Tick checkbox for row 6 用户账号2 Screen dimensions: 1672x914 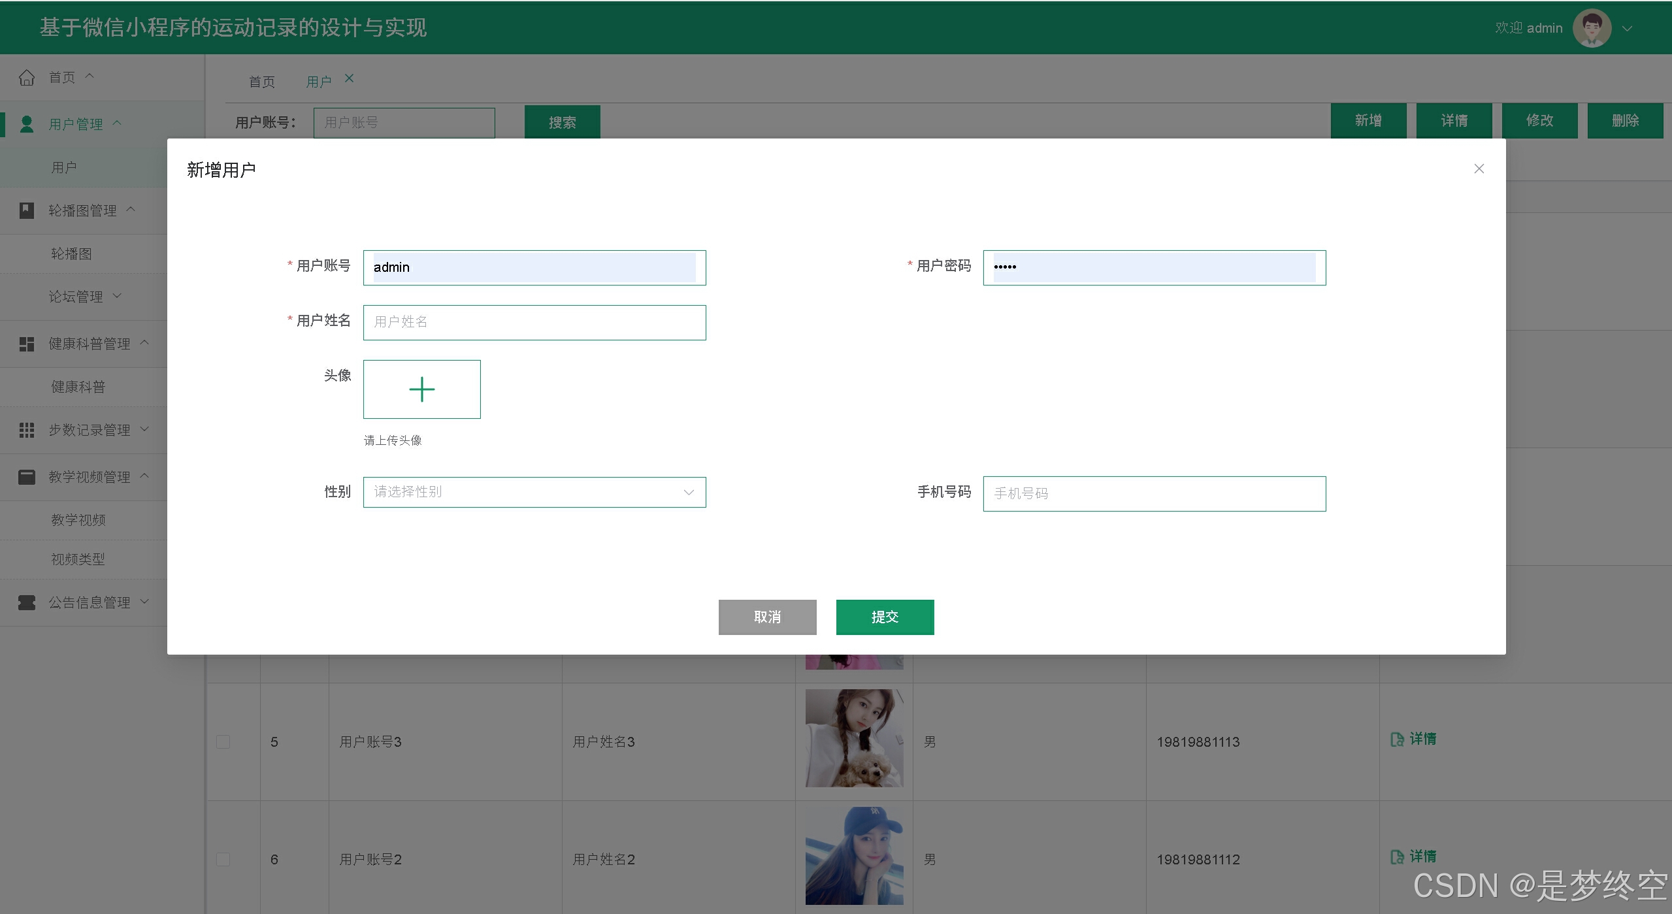[x=223, y=860]
